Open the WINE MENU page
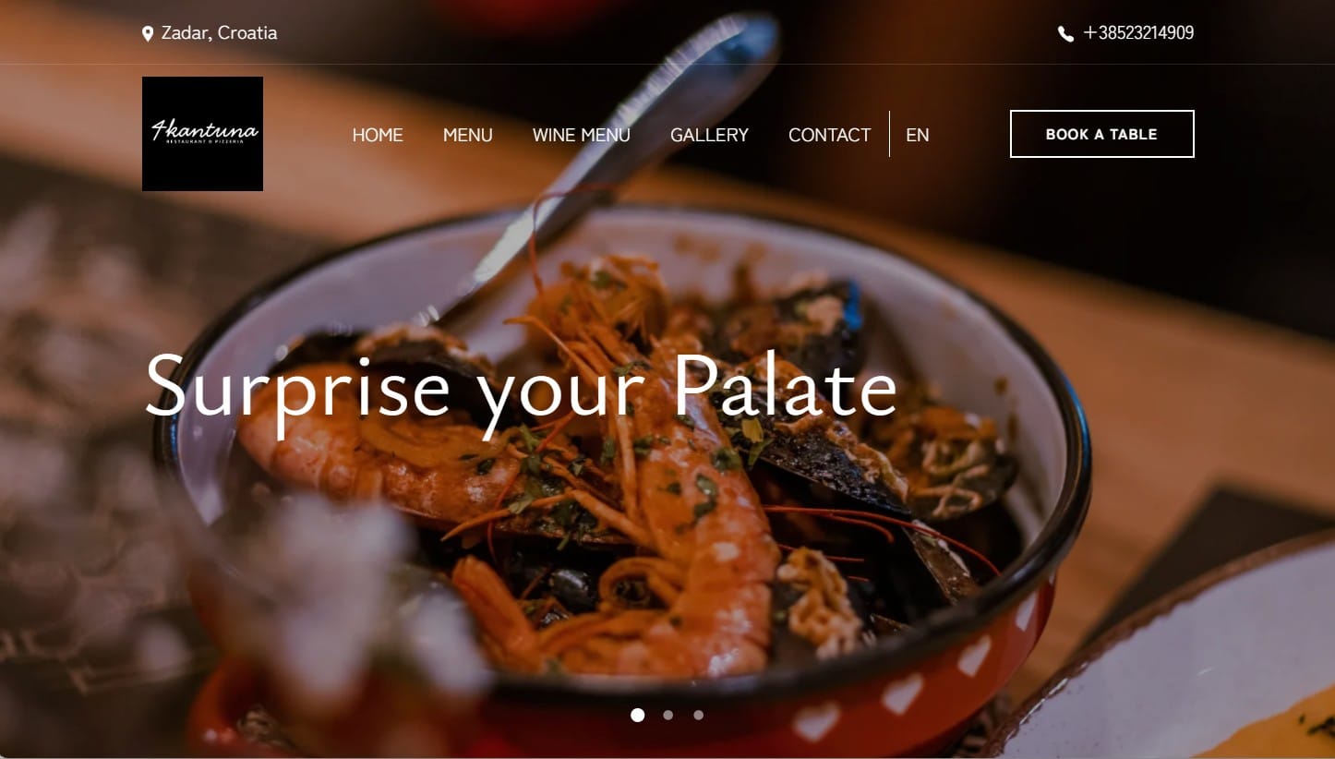The height and width of the screenshot is (759, 1335). [582, 135]
